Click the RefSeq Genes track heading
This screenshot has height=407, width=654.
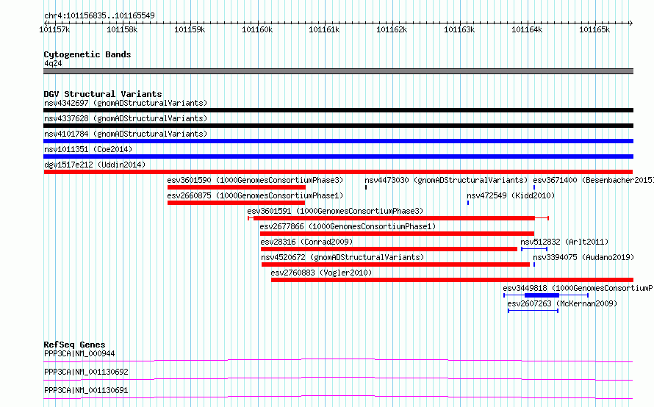pyautogui.click(x=74, y=345)
